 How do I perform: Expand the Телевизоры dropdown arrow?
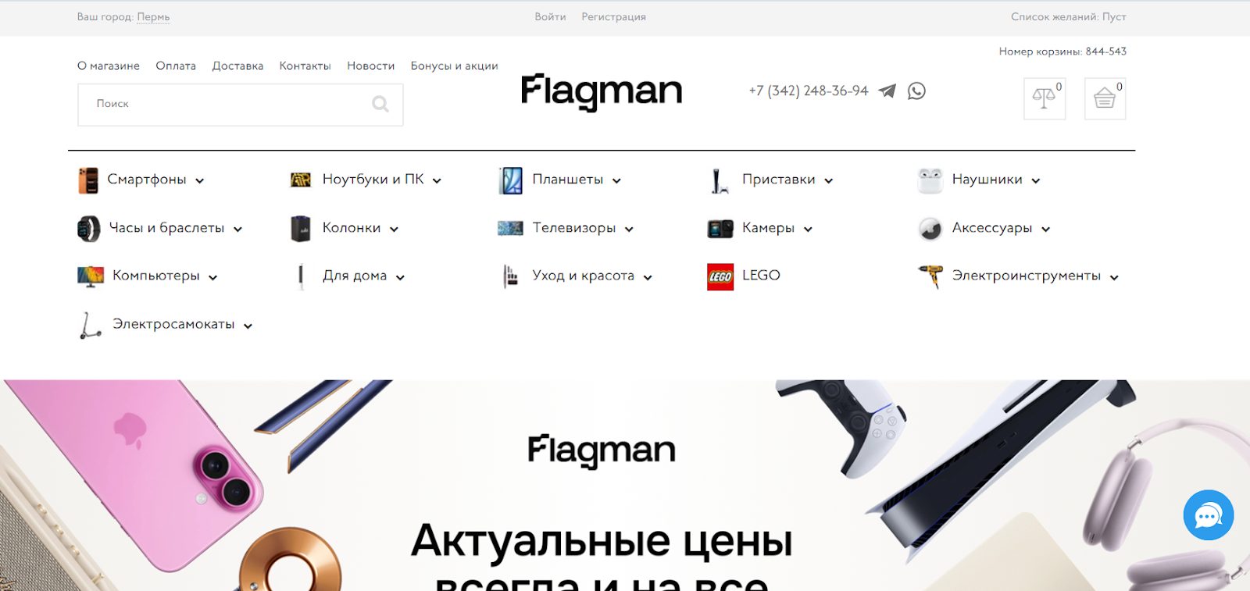(x=629, y=230)
